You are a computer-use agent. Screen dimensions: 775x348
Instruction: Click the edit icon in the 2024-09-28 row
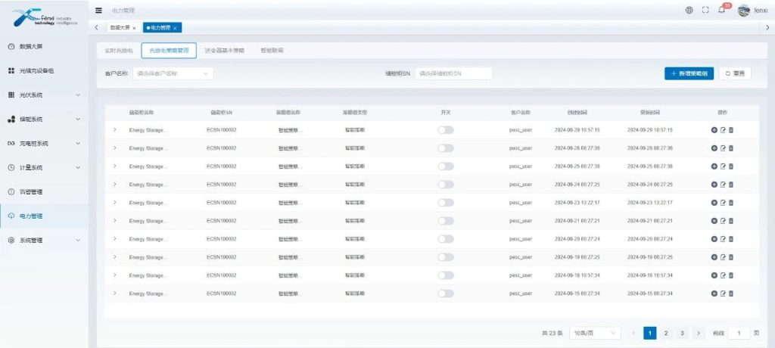point(723,148)
